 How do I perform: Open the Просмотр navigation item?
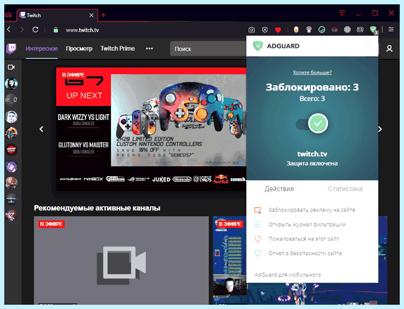tap(79, 49)
